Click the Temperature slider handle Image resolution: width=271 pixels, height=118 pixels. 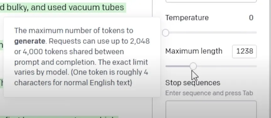[x=166, y=33]
